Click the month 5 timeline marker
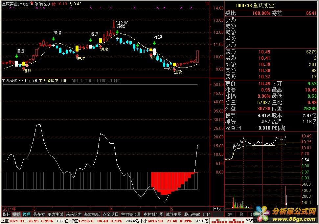 (172, 209)
